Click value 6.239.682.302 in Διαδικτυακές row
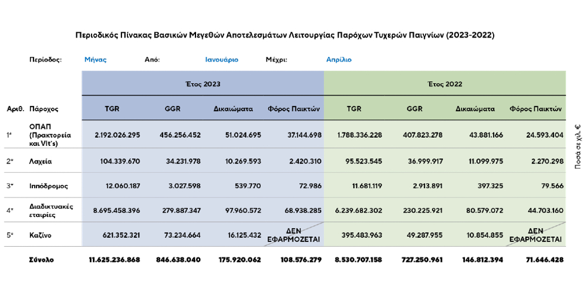Screen dimensions: 587x293 359,210
